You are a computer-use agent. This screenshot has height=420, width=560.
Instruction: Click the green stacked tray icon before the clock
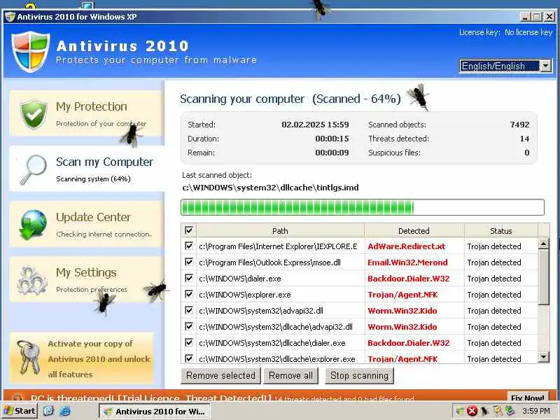[x=510, y=411]
